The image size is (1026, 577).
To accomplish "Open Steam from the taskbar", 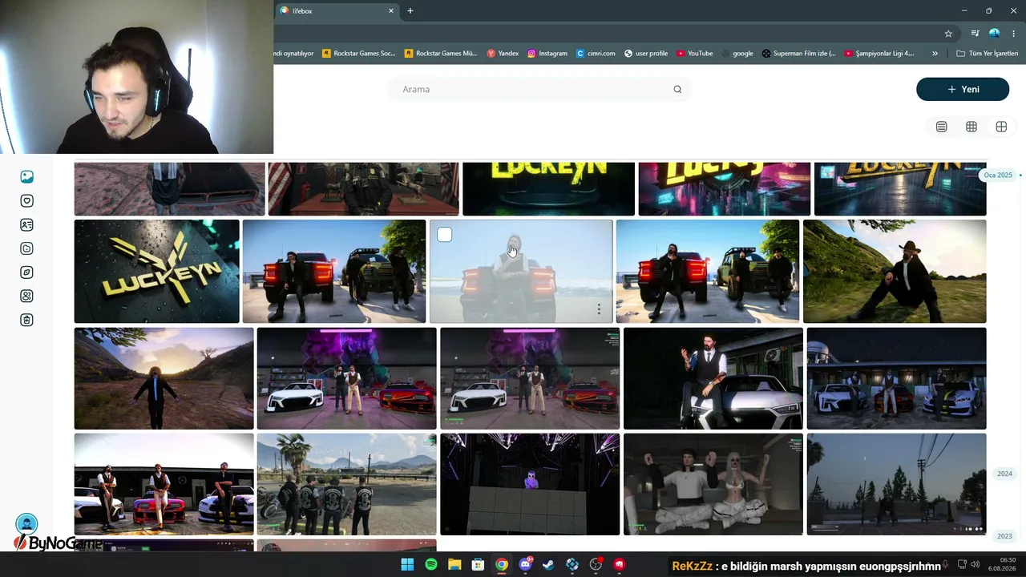I will [x=548, y=564].
